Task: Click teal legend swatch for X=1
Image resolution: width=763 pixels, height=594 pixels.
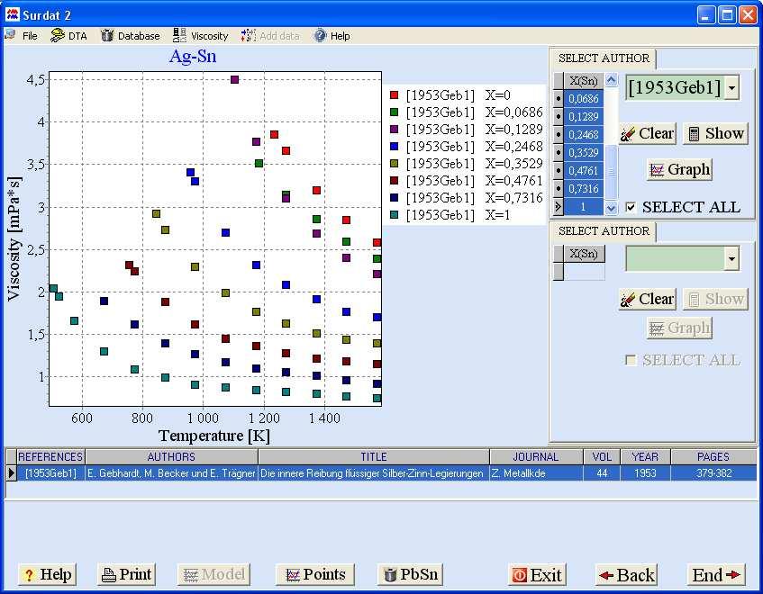Action: (395, 215)
